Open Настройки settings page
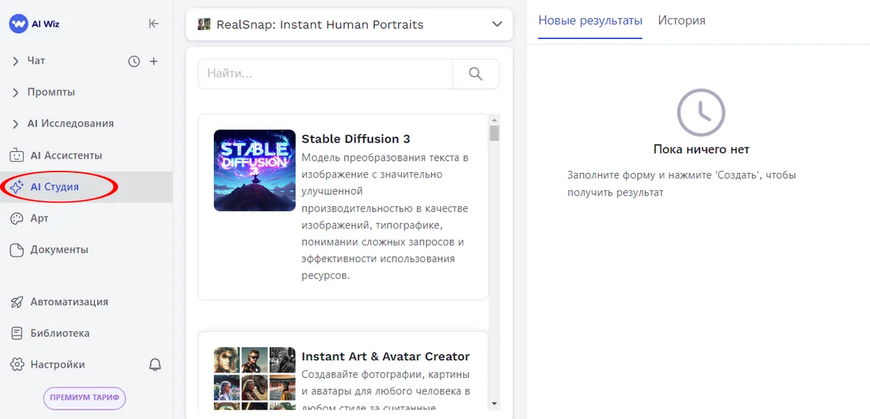Image resolution: width=870 pixels, height=419 pixels. coord(57,365)
